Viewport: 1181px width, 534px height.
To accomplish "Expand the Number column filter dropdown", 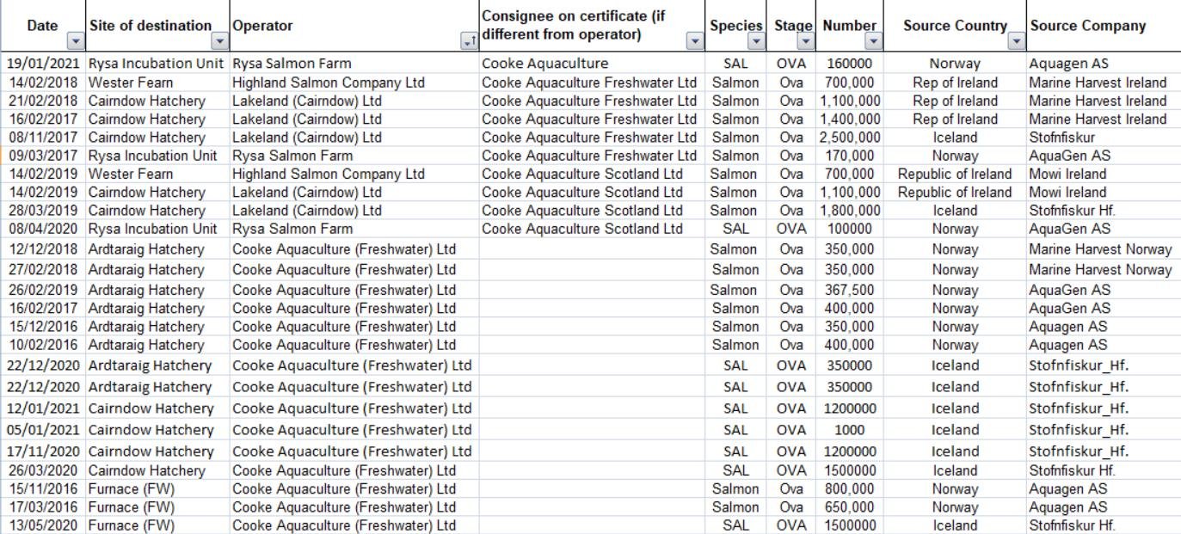I will pyautogui.click(x=873, y=41).
